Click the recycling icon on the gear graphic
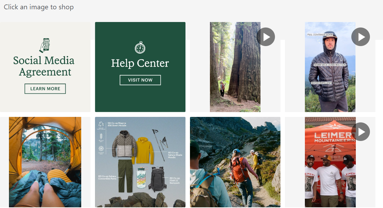The width and height of the screenshot is (383, 208). click(x=101, y=124)
